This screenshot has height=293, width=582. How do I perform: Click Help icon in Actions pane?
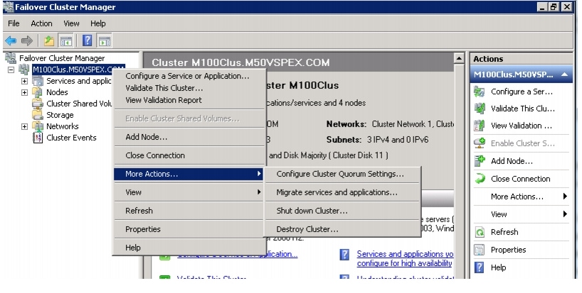click(480, 267)
